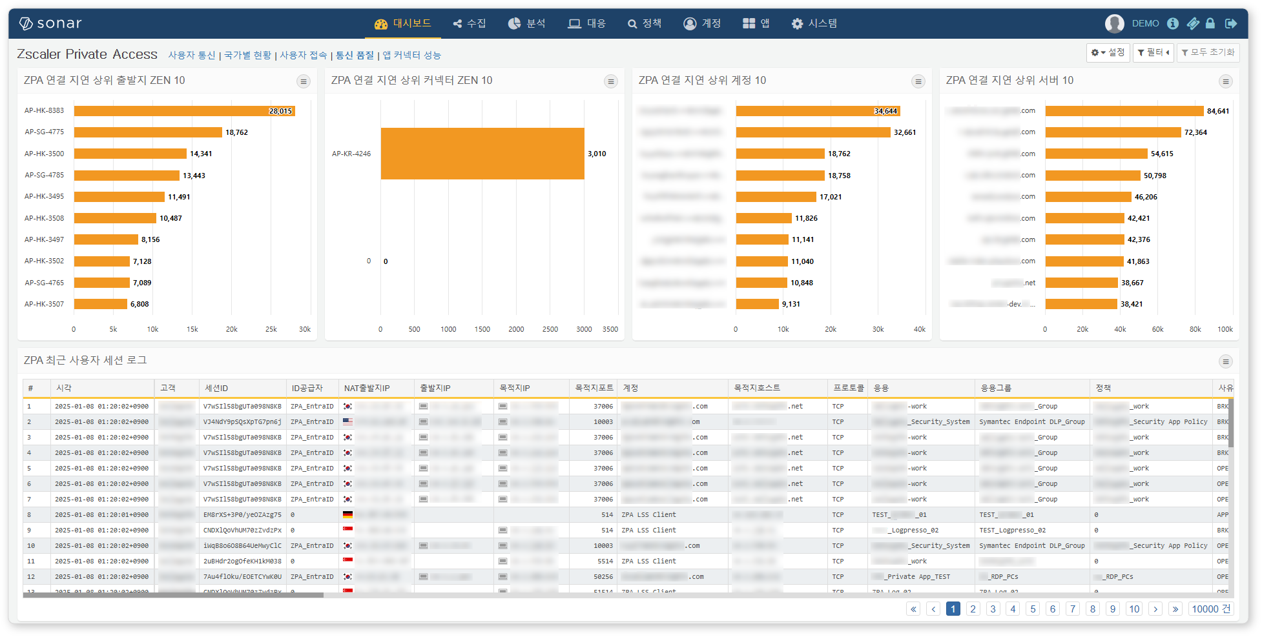1262x637 pixels.
Task: Click the horizontal scrollbar of session log
Action: tap(173, 595)
